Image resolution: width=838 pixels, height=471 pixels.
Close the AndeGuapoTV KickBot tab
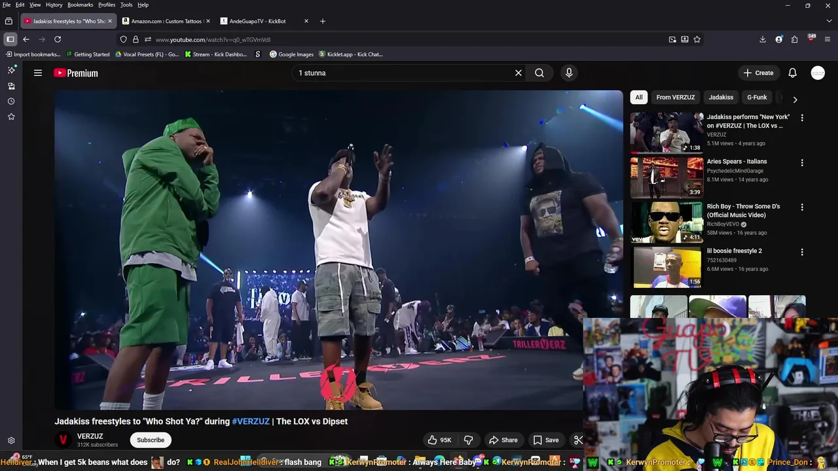coord(306,21)
